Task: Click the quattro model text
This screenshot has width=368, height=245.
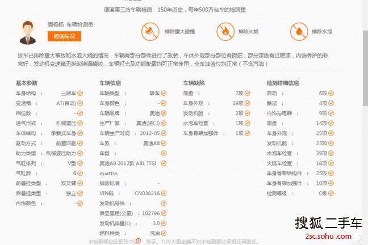Action: click(x=108, y=174)
